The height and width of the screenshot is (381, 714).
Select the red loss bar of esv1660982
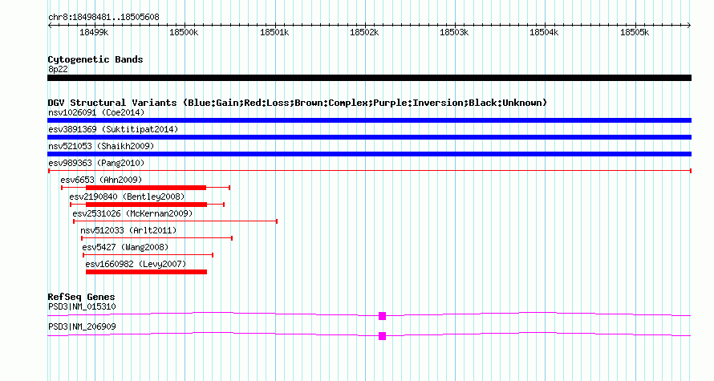coord(146,272)
